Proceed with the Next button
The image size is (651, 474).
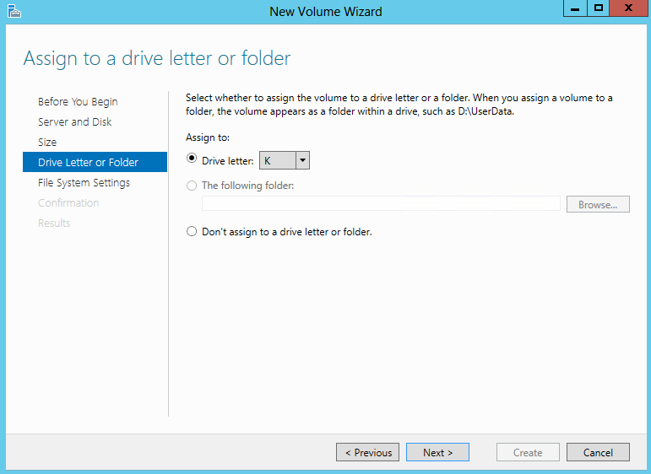(x=437, y=452)
